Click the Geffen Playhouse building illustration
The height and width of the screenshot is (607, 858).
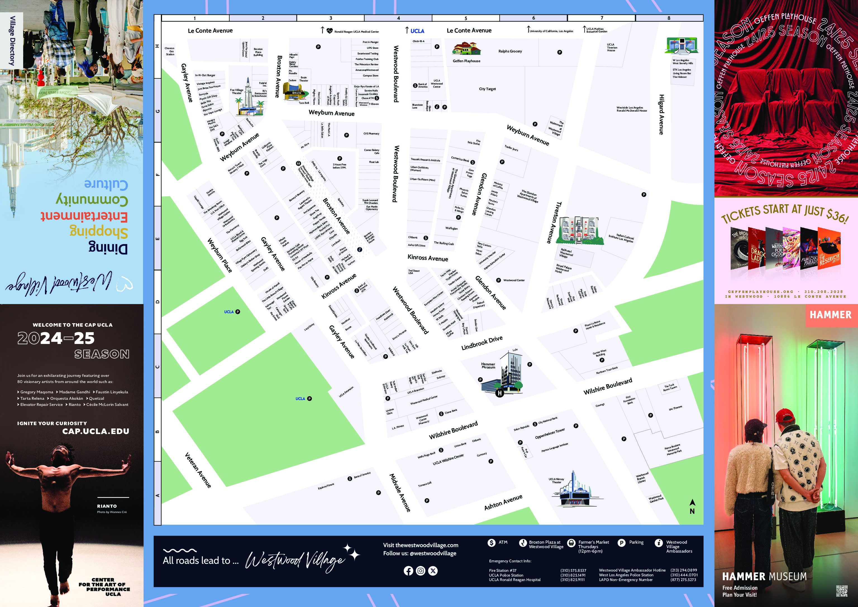pos(466,49)
